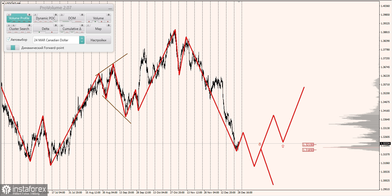Select green dot segment under Volume

click(x=95, y=21)
